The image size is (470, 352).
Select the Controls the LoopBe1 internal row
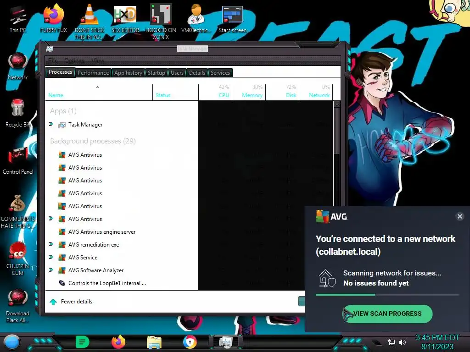point(122,283)
